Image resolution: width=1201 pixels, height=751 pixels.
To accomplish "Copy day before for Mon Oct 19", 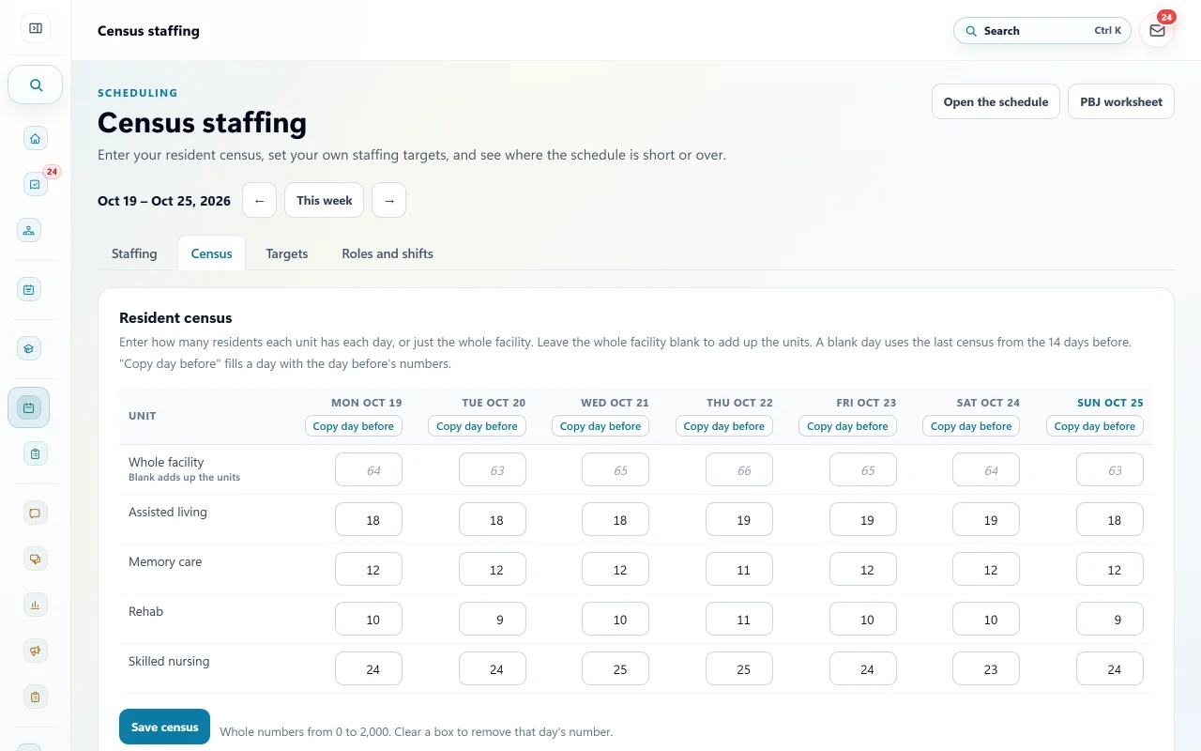I will click(354, 426).
